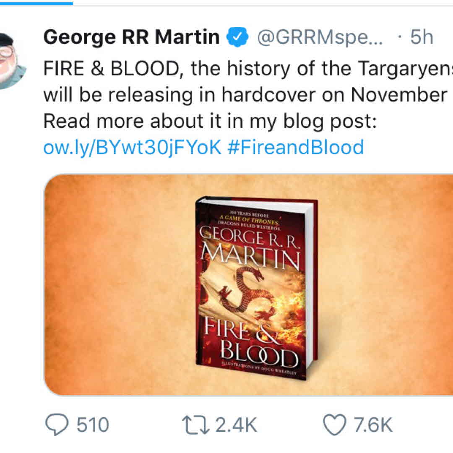This screenshot has width=453, height=453.
Task: Click the tweet text mentioning the Targaryens
Action: [247, 68]
